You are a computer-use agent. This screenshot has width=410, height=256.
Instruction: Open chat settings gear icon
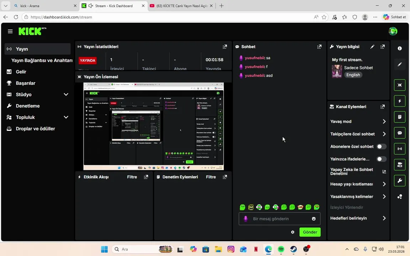click(293, 232)
